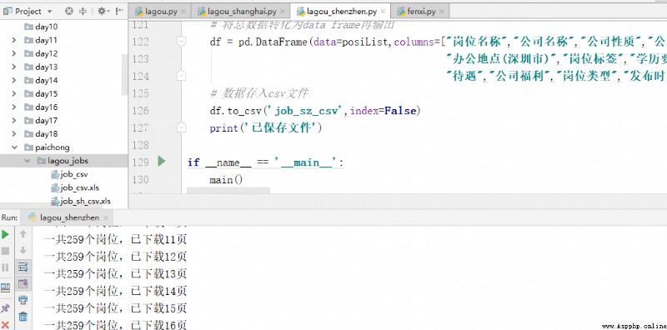Screen dimensions: 667x330
Task: Switch to lagou.py editor tab
Action: [159, 12]
